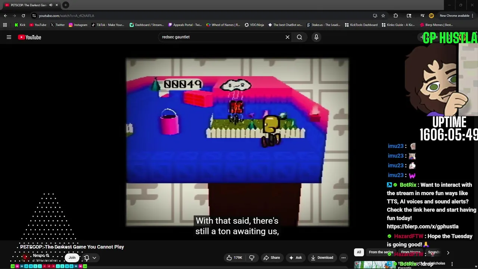Open the YouTube guide hamburger menu

point(9,37)
